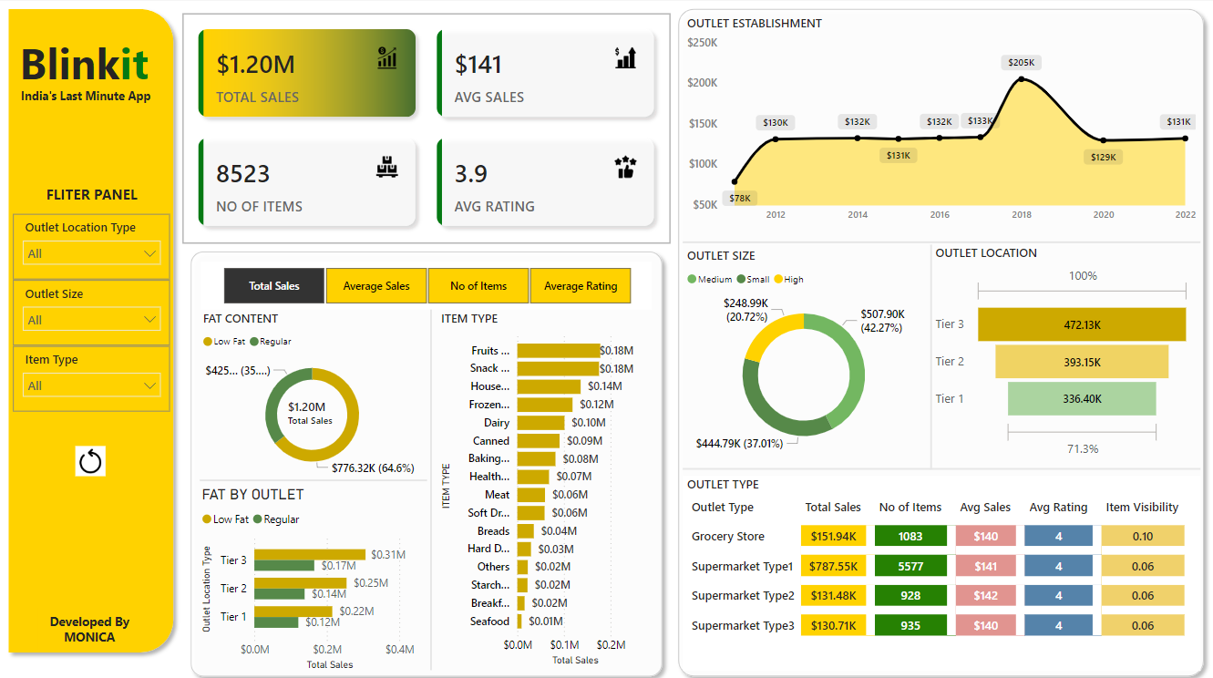Click the Total Sales selected button

(274, 286)
